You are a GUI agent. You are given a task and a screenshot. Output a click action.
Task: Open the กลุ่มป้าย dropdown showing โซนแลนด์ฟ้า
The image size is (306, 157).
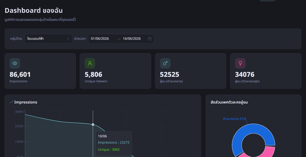coord(48,39)
